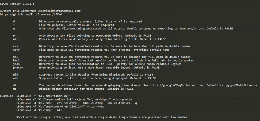
Task: Click the 'all' option name
Action: [16, 39]
